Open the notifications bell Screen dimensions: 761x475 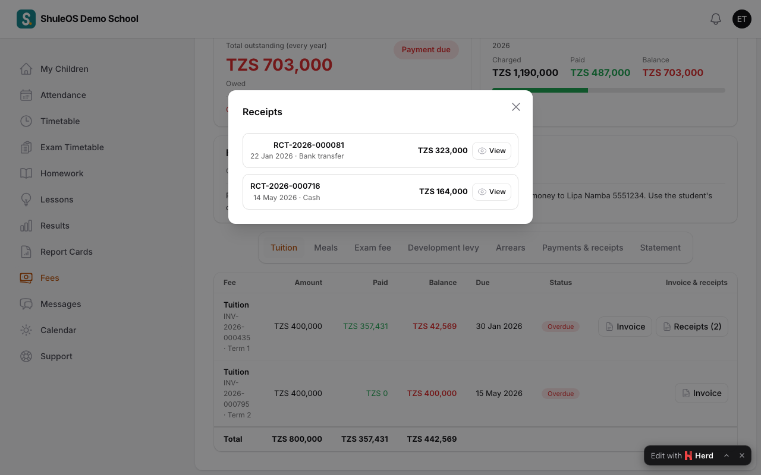(716, 19)
